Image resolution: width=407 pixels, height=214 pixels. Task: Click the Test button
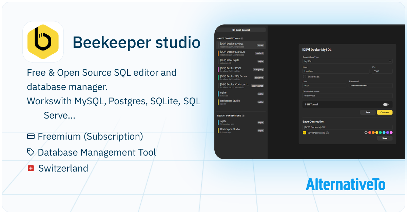pos(368,112)
